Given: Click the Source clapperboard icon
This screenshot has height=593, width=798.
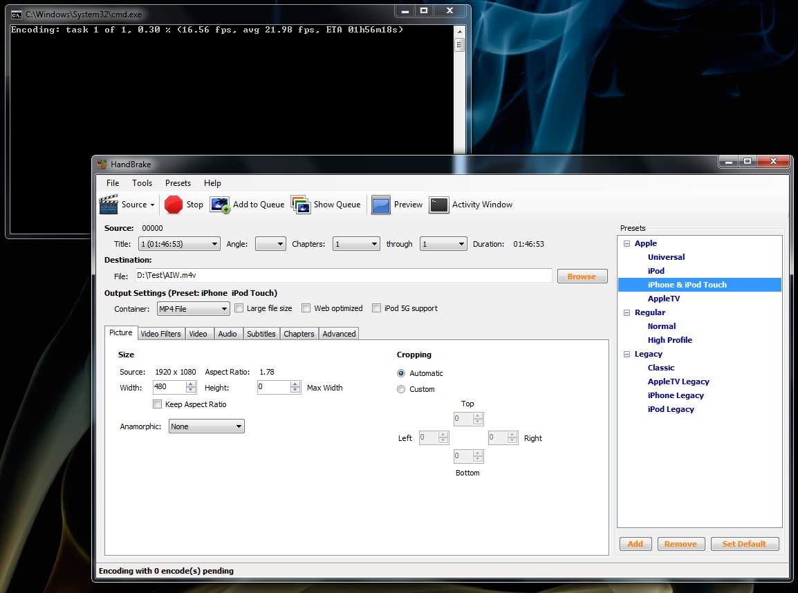Looking at the screenshot, I should coord(109,205).
